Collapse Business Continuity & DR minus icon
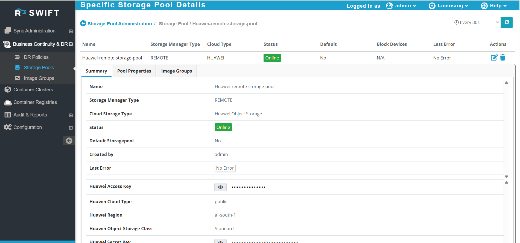Screen dimensions: 520x243 [x=71, y=44]
